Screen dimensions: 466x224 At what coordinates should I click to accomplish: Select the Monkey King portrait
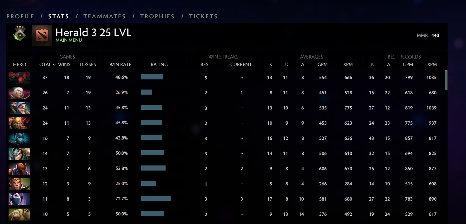19,184
